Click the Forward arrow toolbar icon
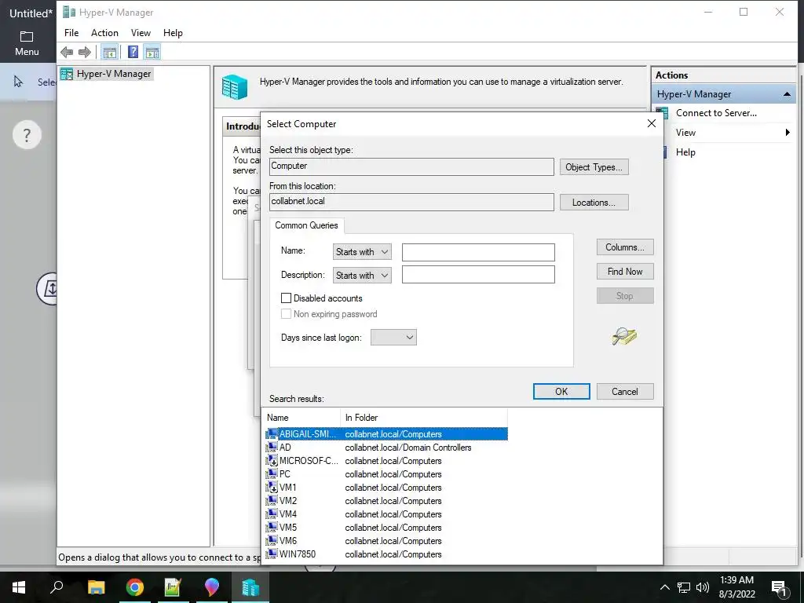 (x=85, y=52)
